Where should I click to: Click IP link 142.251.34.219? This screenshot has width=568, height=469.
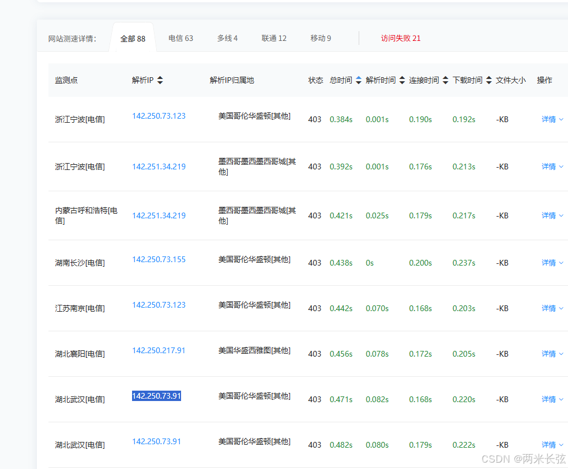pos(159,167)
